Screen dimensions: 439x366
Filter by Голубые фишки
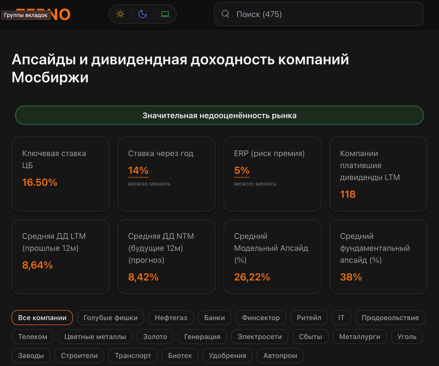coord(110,318)
